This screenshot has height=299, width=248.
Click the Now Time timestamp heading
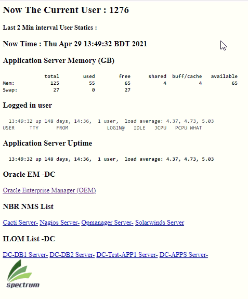pos(75,44)
